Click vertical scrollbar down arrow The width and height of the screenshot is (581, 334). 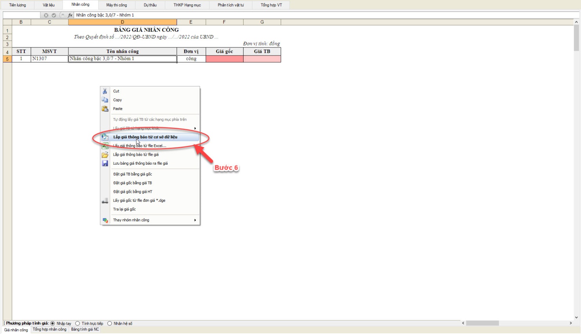pos(576,318)
